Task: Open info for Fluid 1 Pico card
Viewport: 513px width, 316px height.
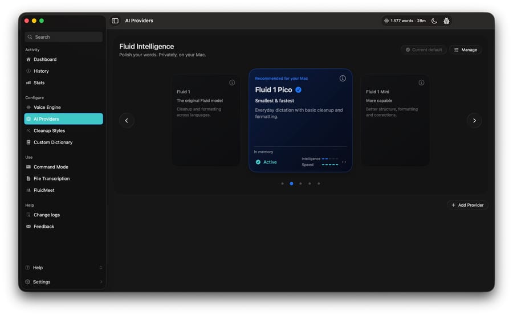Action: click(x=343, y=79)
